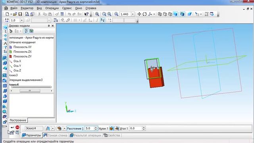Screen dimensions: 254x143
Task: Open the New document dropdown arrow
Action: (x=11, y=14)
